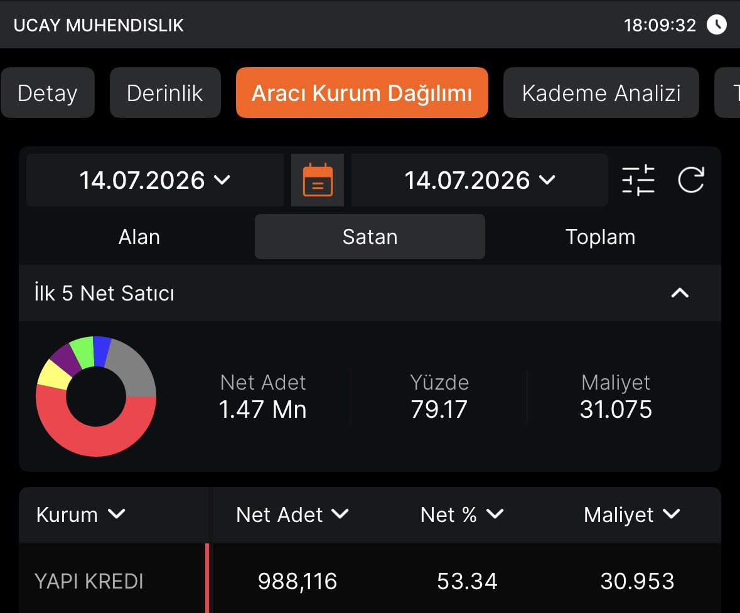The width and height of the screenshot is (740, 613).
Task: Click the 31.075 Maliyet summary value
Action: tap(616, 409)
